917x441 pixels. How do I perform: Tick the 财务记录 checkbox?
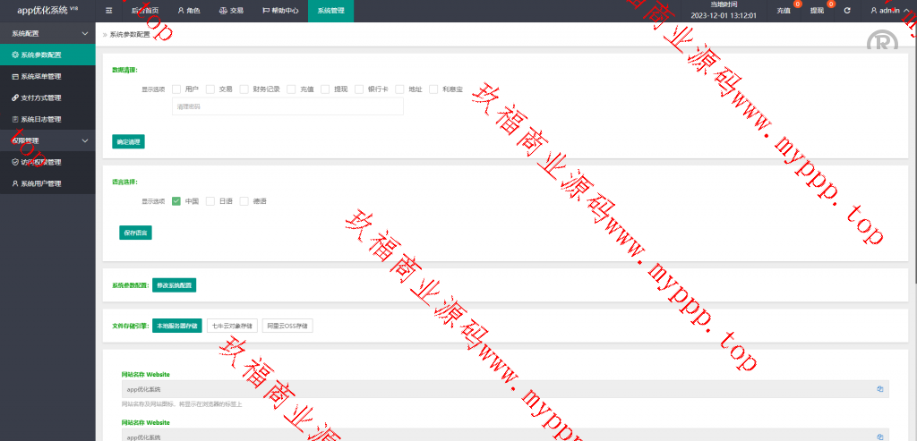(x=244, y=89)
